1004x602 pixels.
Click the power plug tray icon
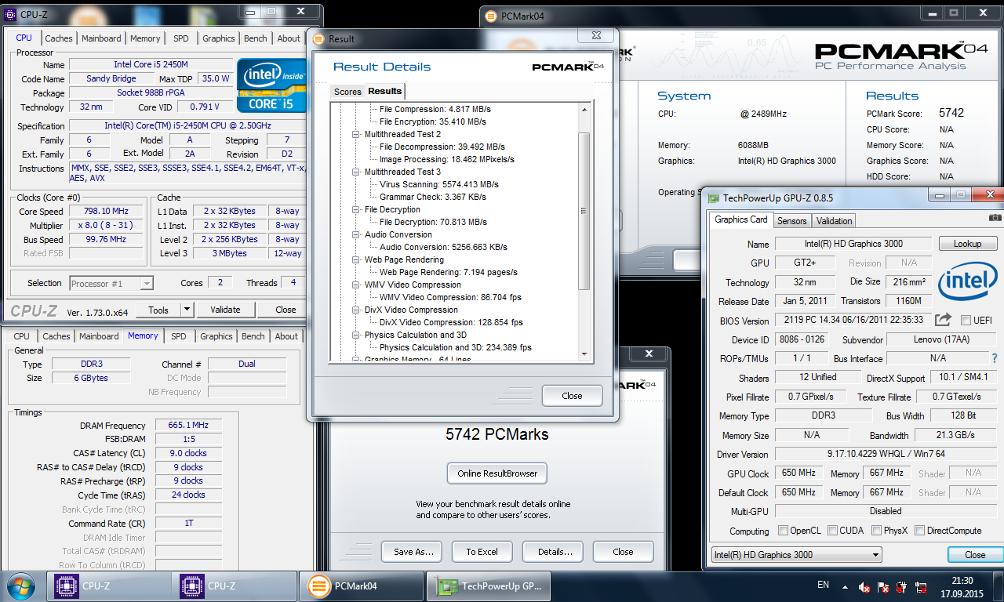[x=901, y=586]
